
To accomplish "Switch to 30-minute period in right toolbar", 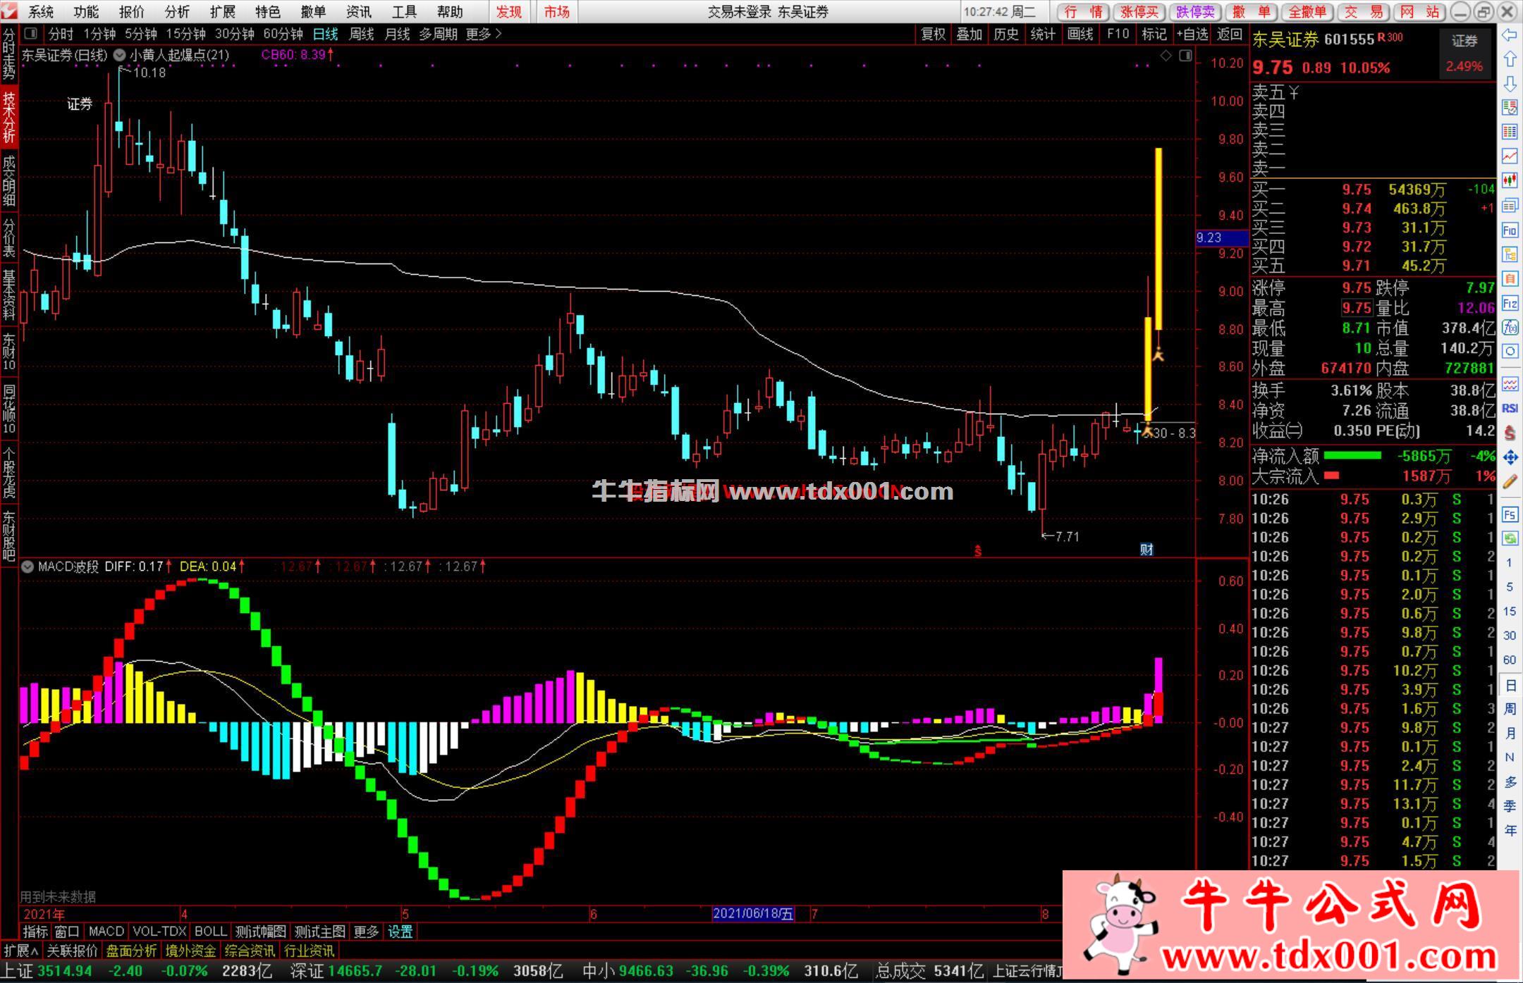I will tap(1510, 636).
